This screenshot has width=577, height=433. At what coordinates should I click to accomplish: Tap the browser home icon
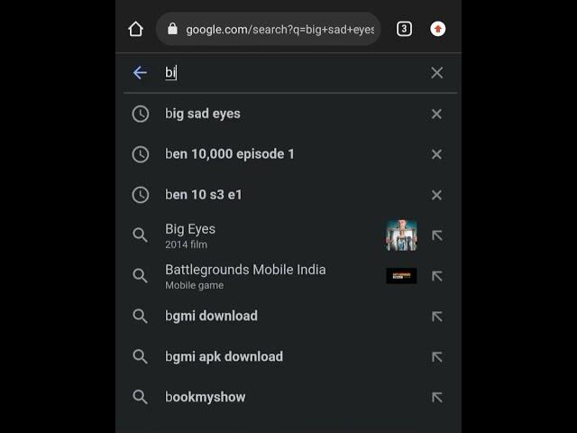[x=135, y=29]
